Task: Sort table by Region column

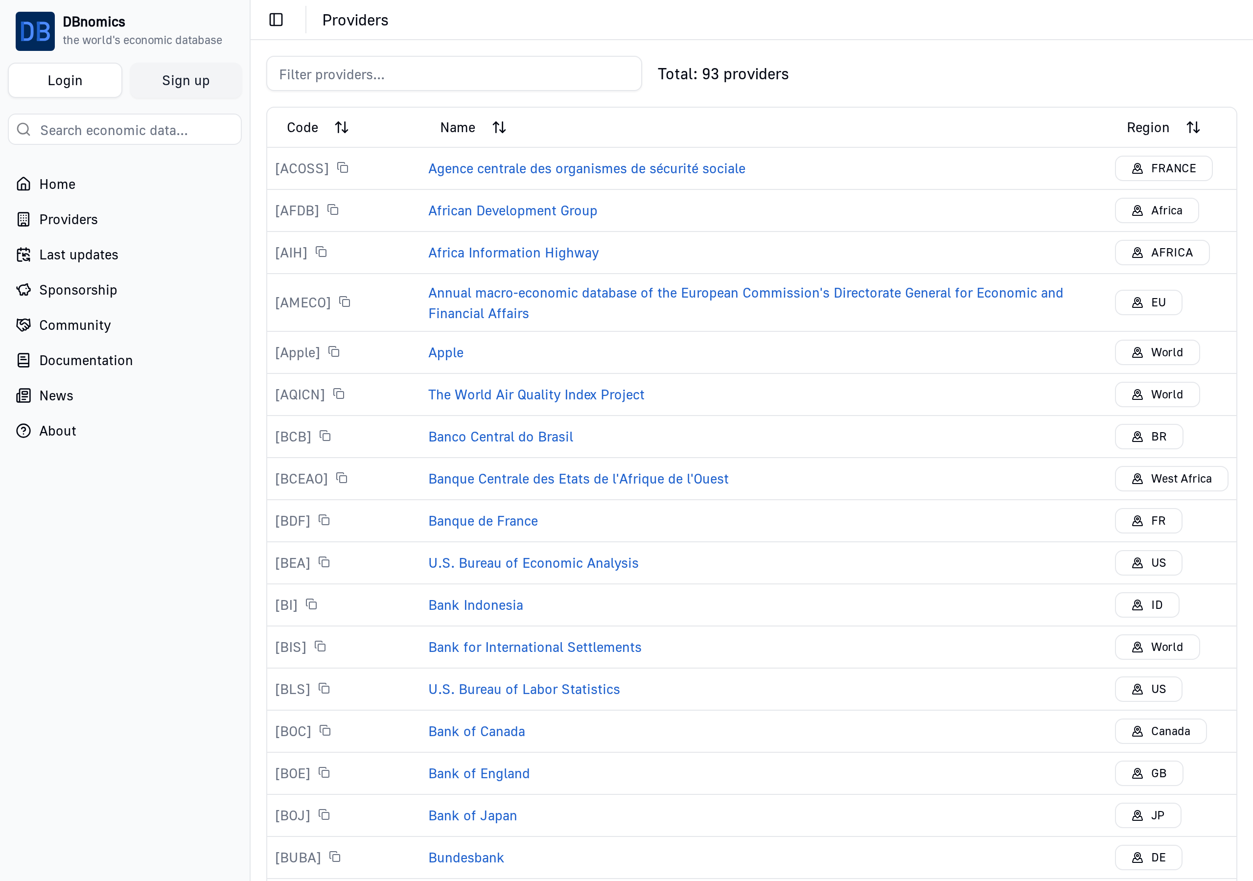Action: point(1163,127)
